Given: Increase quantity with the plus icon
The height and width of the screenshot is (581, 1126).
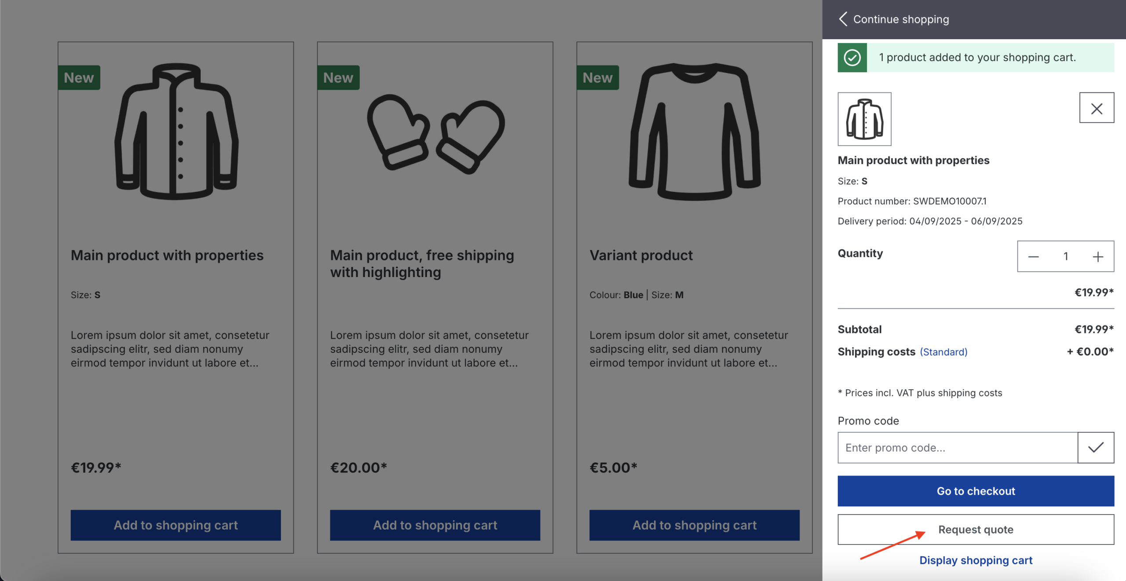Looking at the screenshot, I should click(x=1097, y=257).
